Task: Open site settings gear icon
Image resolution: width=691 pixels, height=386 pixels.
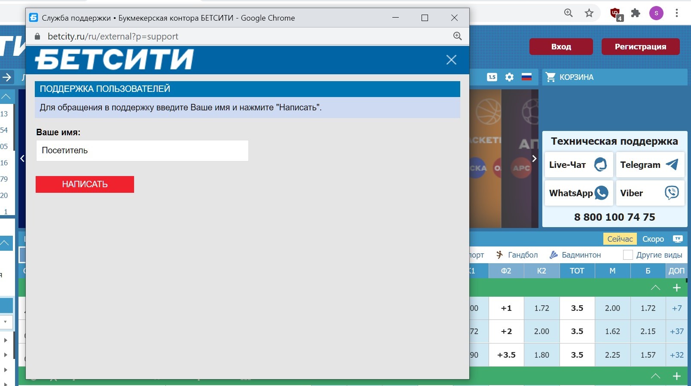Action: tap(509, 77)
